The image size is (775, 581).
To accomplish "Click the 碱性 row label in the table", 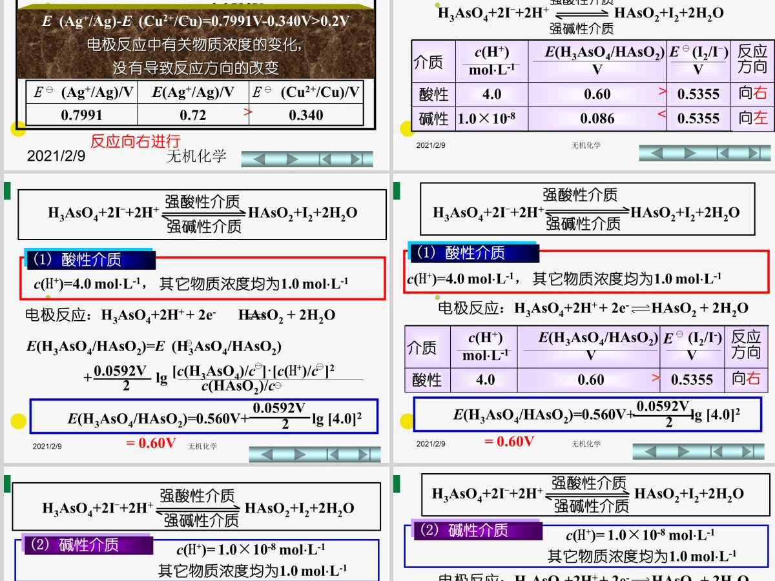I will pyautogui.click(x=433, y=118).
